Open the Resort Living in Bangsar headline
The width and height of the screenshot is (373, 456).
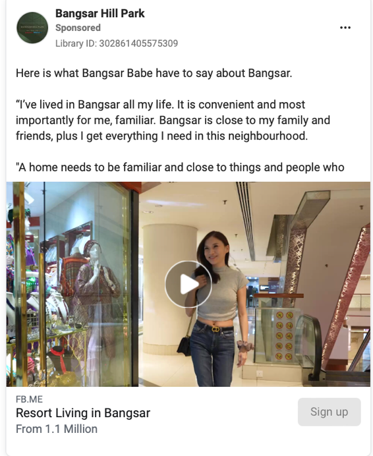pyautogui.click(x=83, y=413)
